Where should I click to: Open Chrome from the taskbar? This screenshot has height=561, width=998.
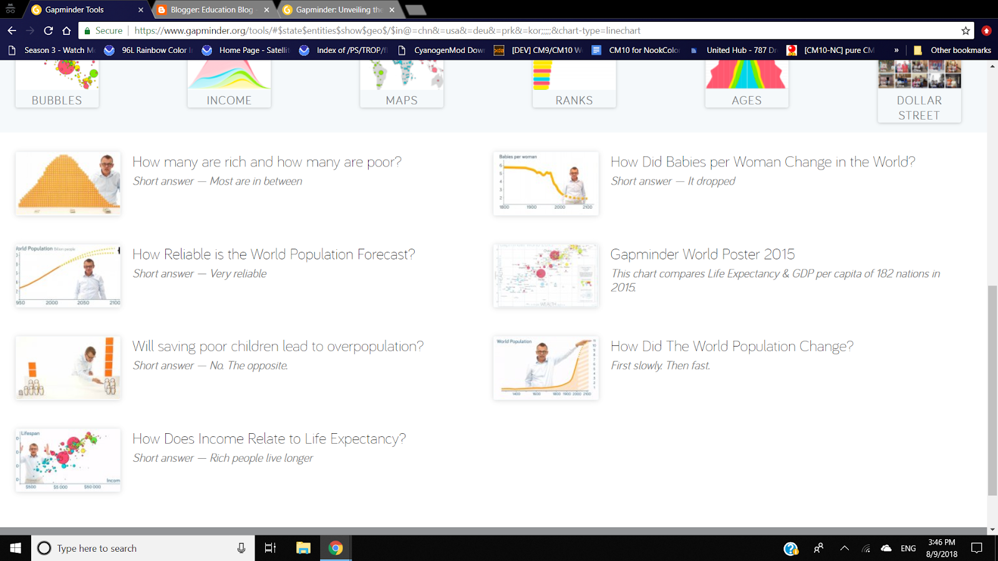click(336, 548)
